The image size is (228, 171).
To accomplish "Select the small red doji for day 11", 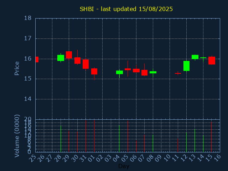I will pos(178,73).
